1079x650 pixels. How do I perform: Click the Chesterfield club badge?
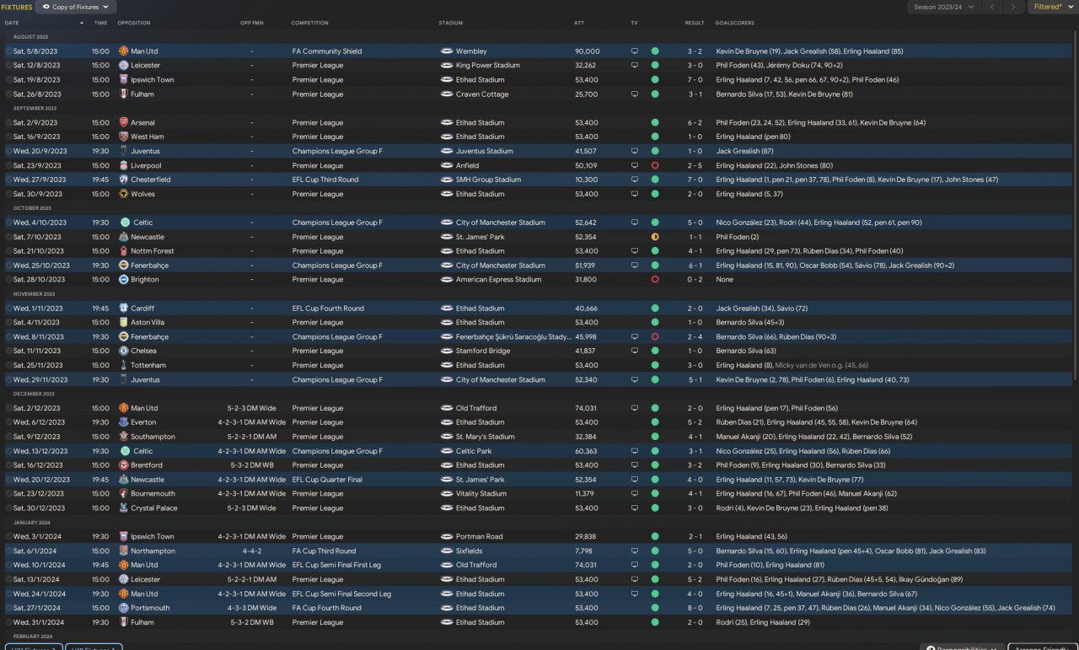[123, 180]
